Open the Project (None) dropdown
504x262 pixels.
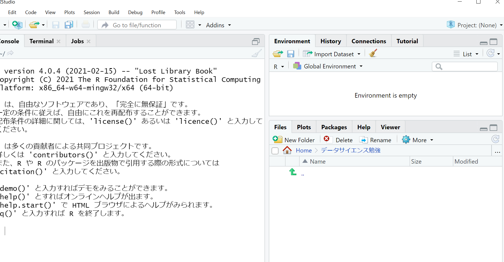[480, 25]
